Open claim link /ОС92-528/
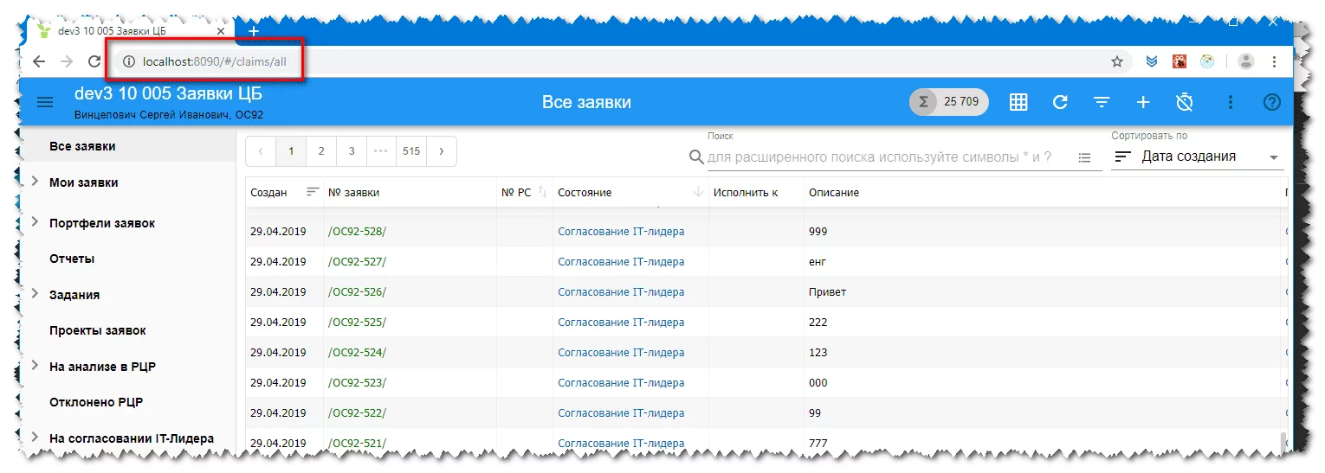This screenshot has width=1325, height=473. (x=358, y=231)
